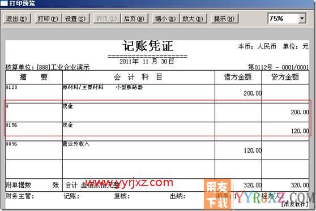Click the 营业外收入 account entry
Viewport: 316px width, 211px height.
coord(76,144)
